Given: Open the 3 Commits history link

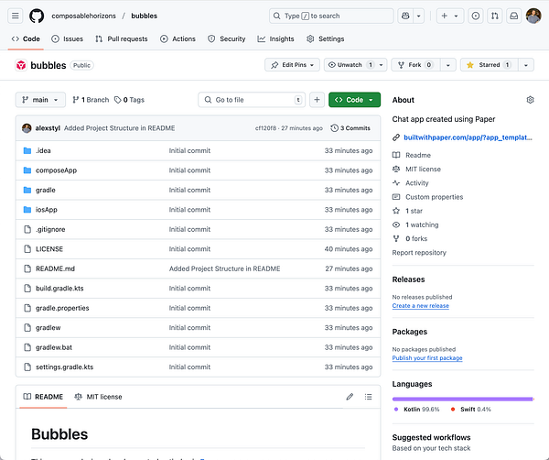Looking at the screenshot, I should (350, 128).
